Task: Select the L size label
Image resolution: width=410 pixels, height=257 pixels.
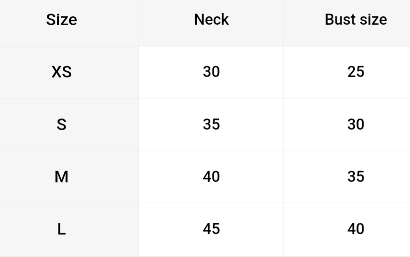Action: (62, 229)
